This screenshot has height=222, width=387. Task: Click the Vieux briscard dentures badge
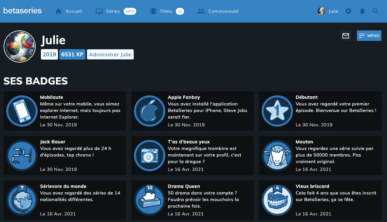(277, 200)
